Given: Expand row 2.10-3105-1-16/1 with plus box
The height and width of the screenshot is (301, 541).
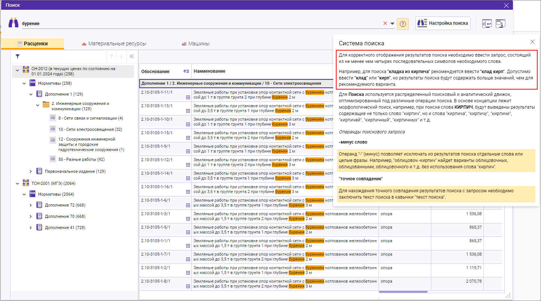Looking at the screenshot, I should [x=188, y=192].
